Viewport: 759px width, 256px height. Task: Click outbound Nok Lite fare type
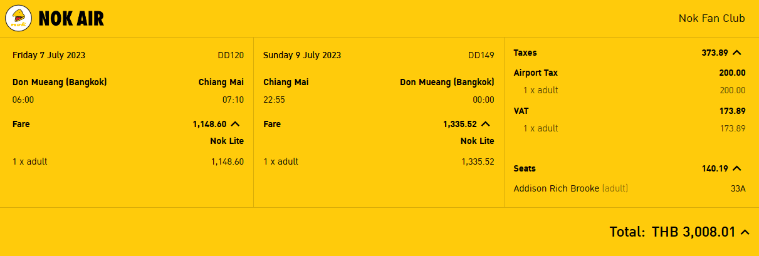tap(227, 141)
